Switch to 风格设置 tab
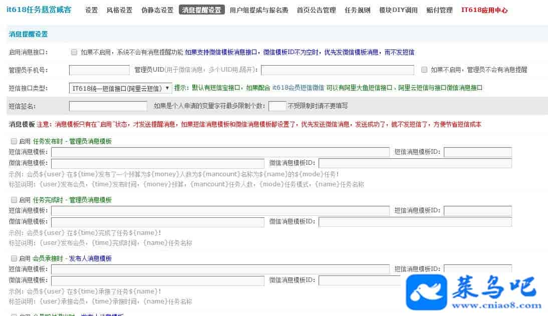Viewport: 548px width, 316px height. click(x=120, y=10)
